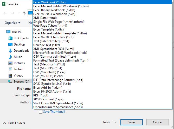
Task: Select 3D Objects folder label
Action: point(21,38)
